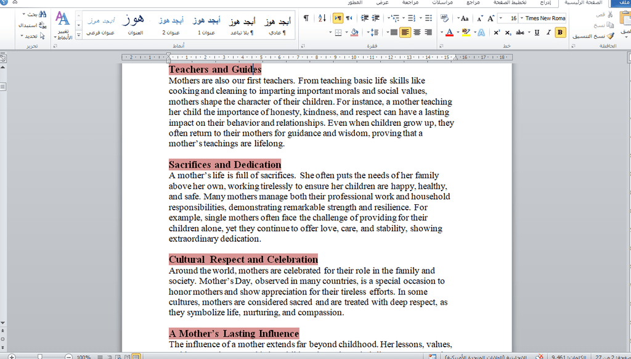
Task: Open font color dropdown arrow
Action: 442,32
